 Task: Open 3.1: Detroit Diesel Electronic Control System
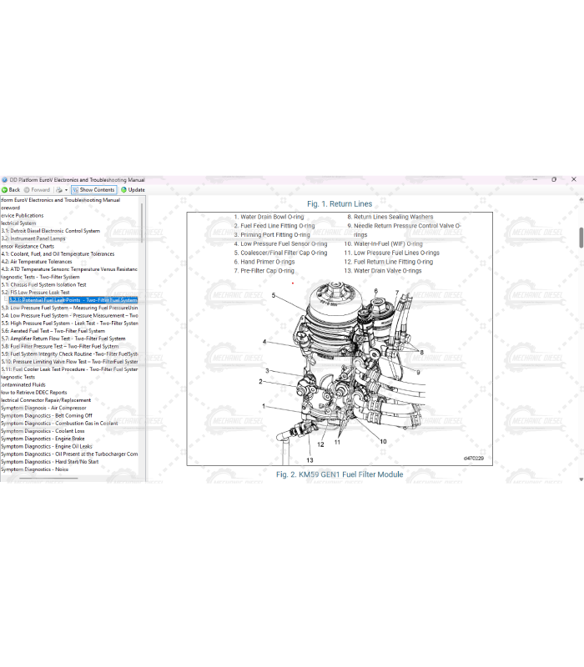tap(50, 231)
